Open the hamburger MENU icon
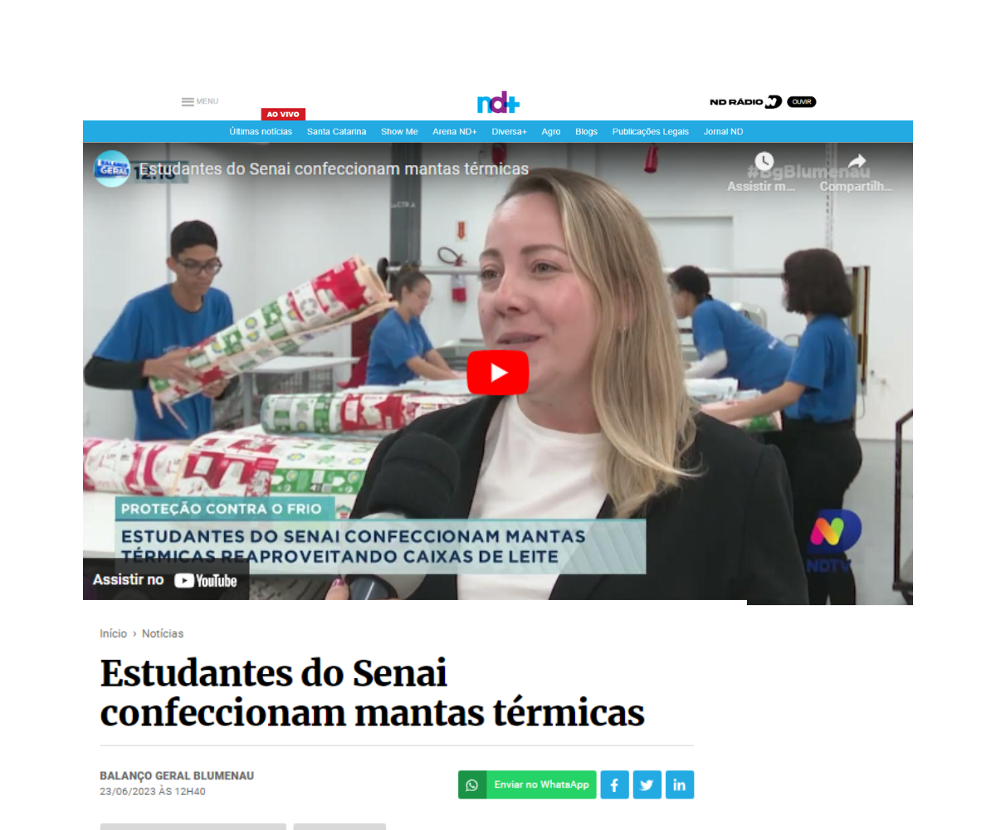Image resolution: width=996 pixels, height=830 pixels. (188, 102)
